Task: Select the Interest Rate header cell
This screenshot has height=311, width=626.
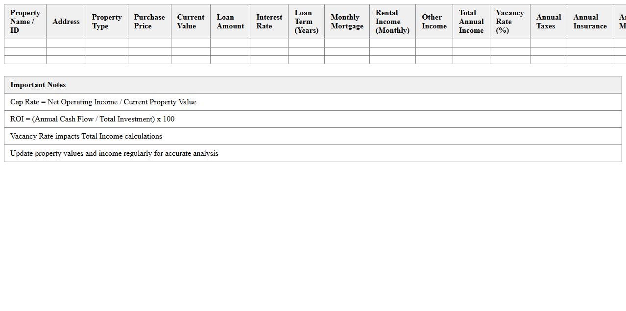Action: click(x=269, y=21)
